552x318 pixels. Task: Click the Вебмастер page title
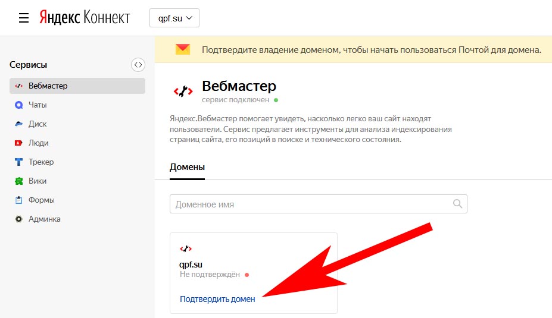pyautogui.click(x=239, y=86)
